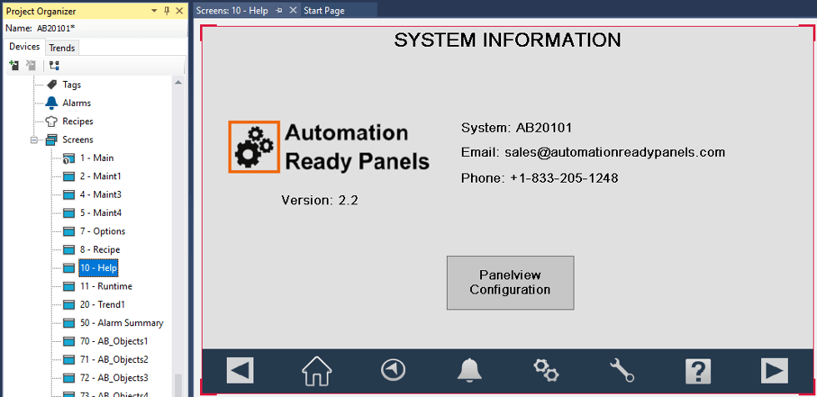Click the circular compass arrow navigation icon
817x397 pixels.
[393, 370]
